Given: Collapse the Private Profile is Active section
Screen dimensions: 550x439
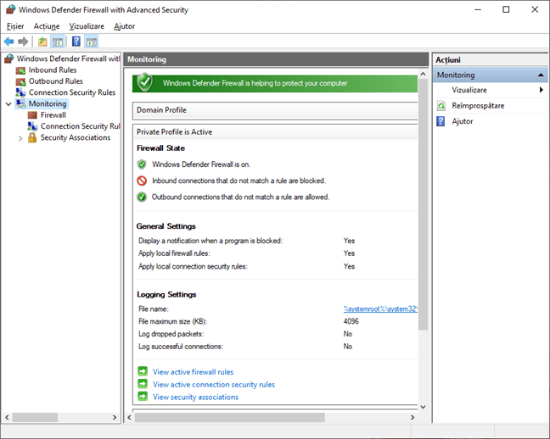Looking at the screenshot, I should [x=275, y=131].
